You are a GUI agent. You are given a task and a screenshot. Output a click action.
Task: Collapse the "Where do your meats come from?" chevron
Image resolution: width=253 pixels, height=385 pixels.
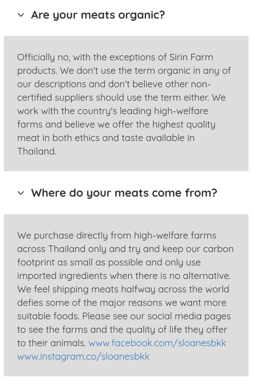[21, 193]
